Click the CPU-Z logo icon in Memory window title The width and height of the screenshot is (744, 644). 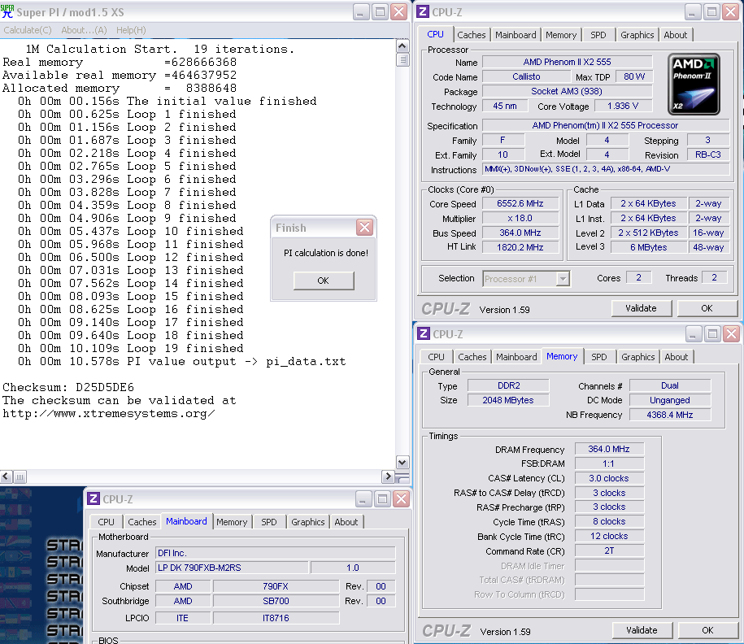[x=424, y=333]
